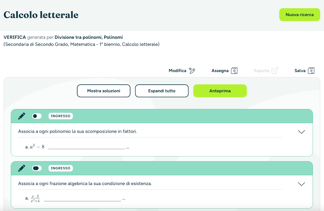Click the 'Secondaria di Secondo Grado' subtitle line
The width and height of the screenshot is (324, 211).
(x=82, y=44)
